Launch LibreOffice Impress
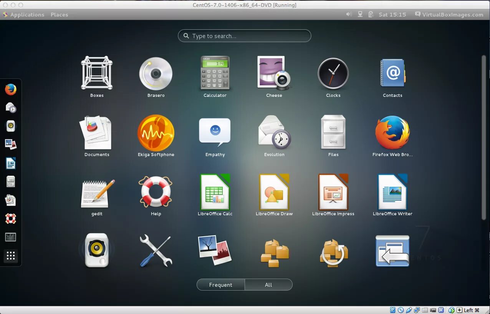 pos(333,195)
